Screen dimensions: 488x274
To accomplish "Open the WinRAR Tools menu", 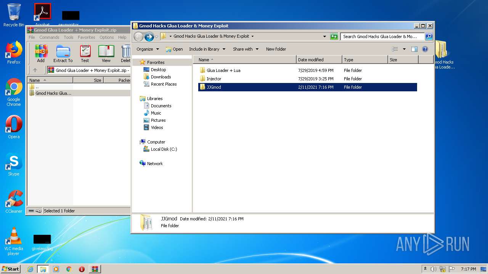I will click(69, 37).
